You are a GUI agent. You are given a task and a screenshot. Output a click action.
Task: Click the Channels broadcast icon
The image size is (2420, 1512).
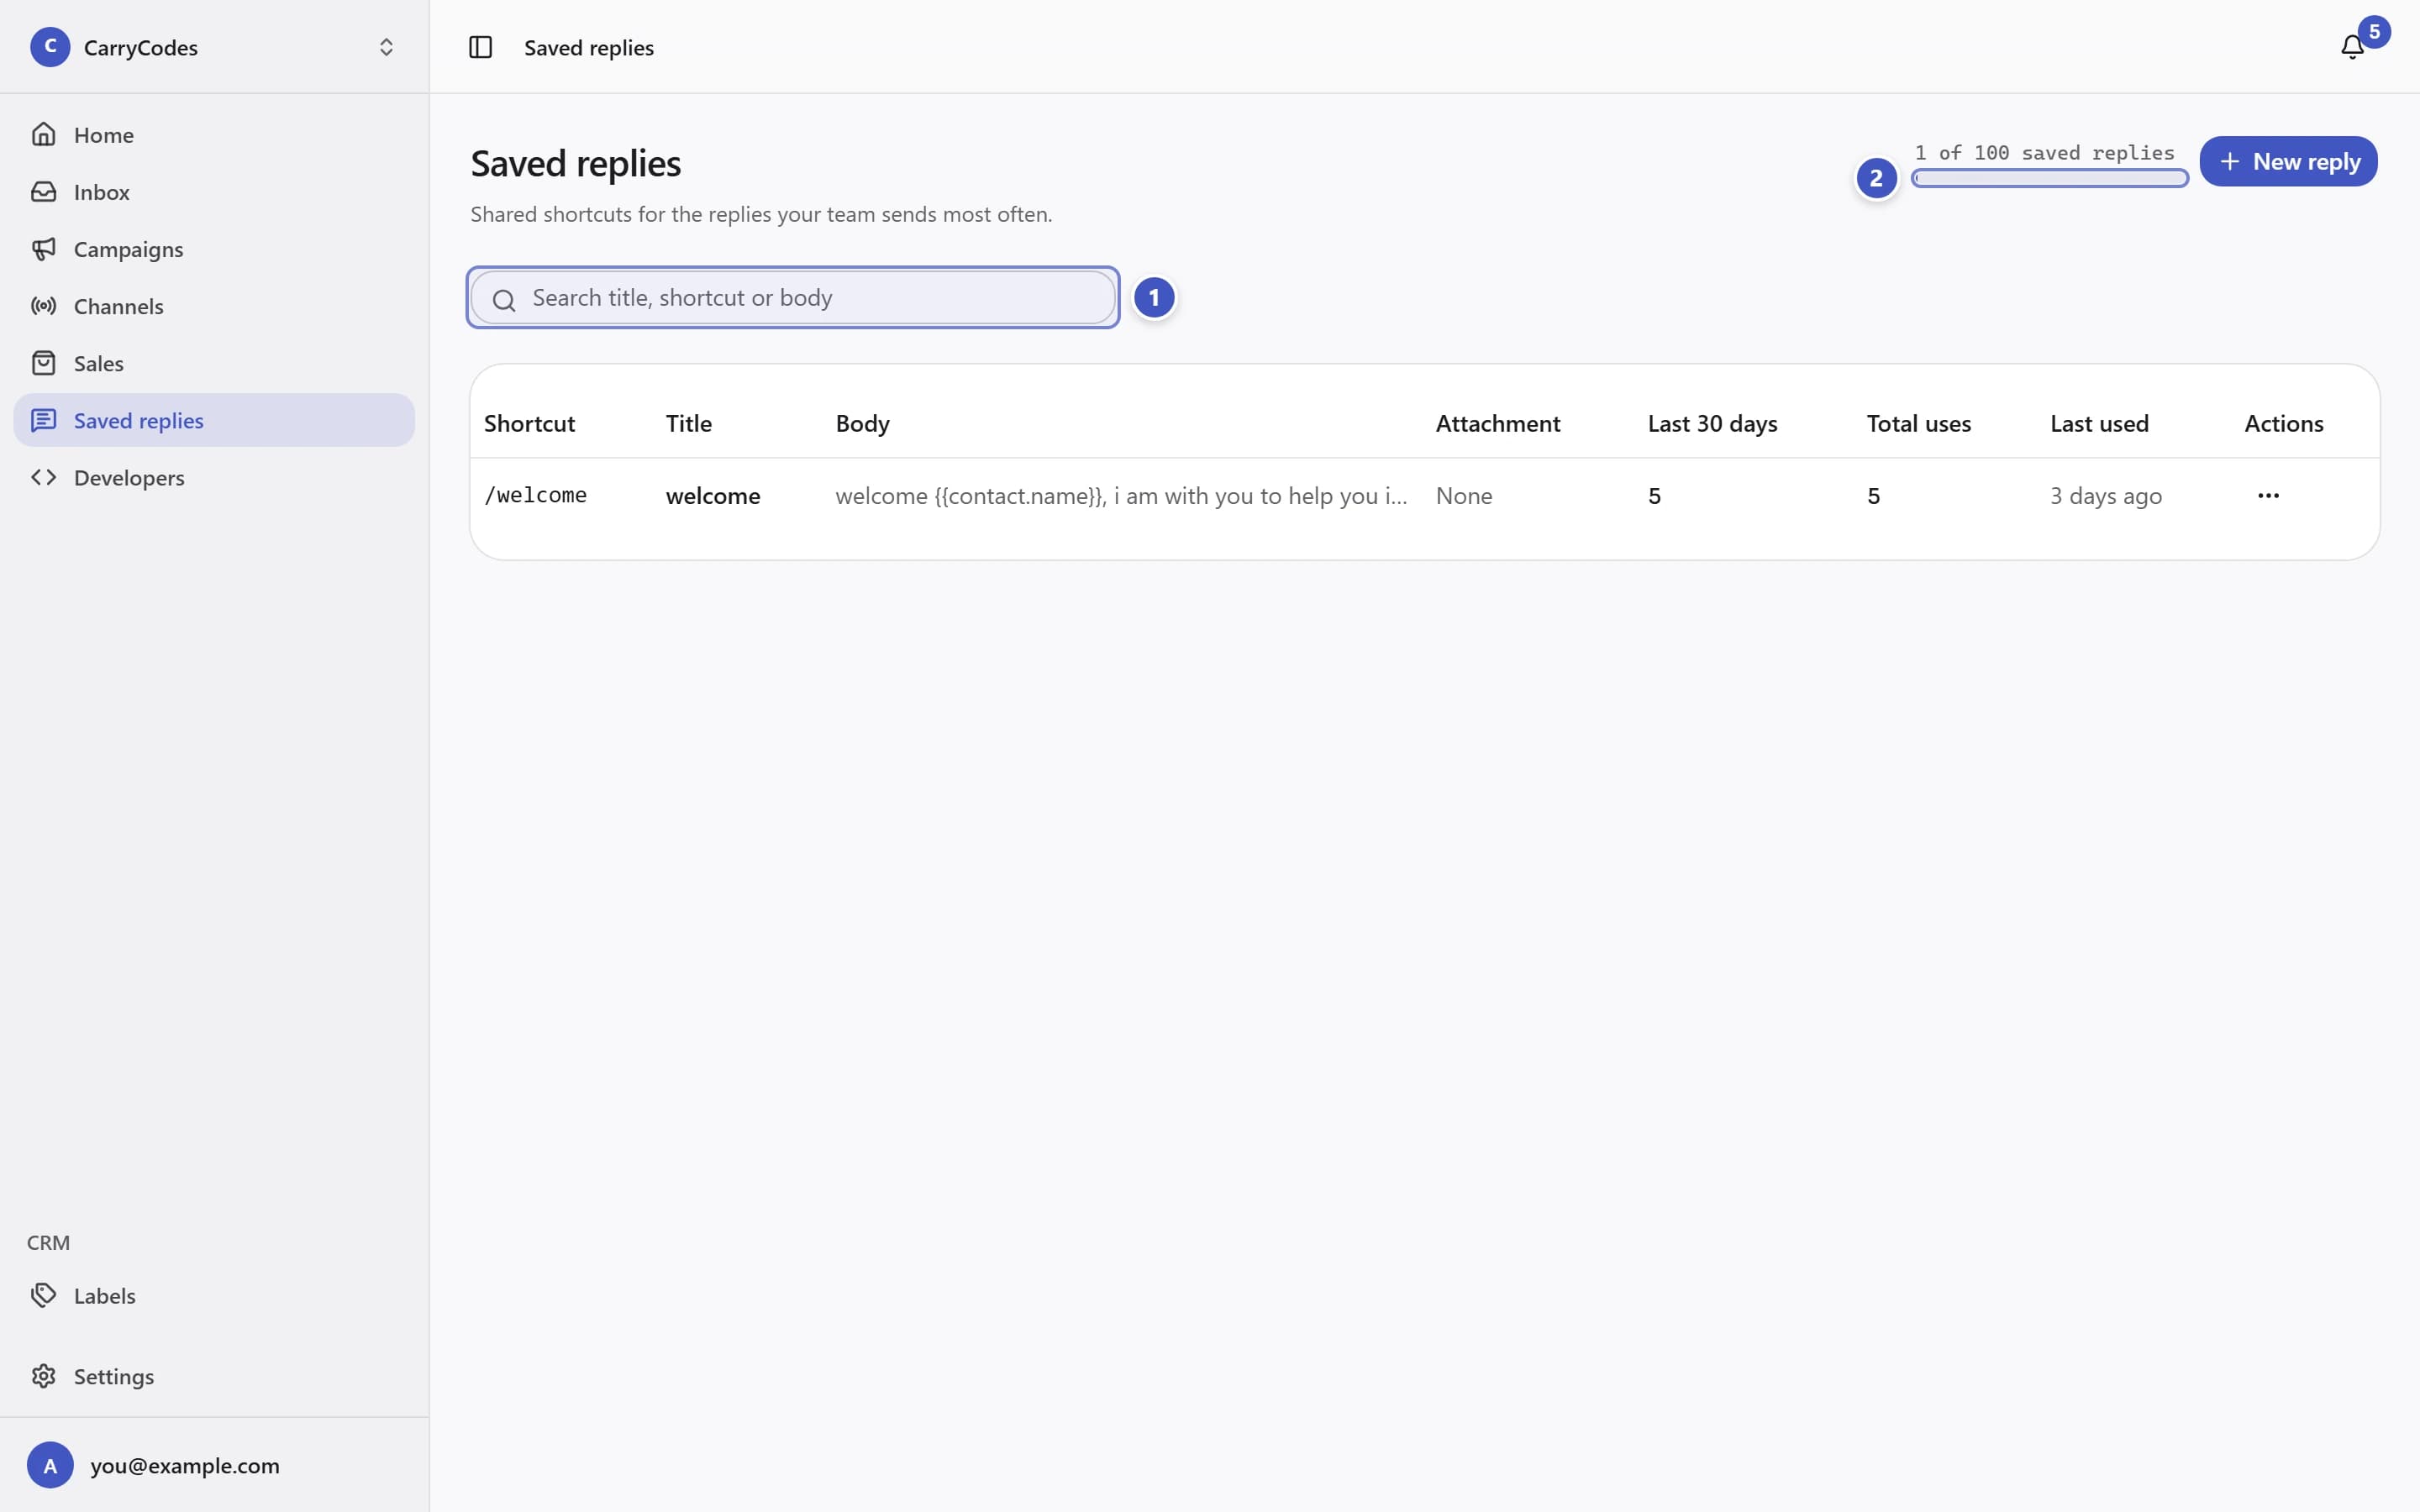click(43, 305)
